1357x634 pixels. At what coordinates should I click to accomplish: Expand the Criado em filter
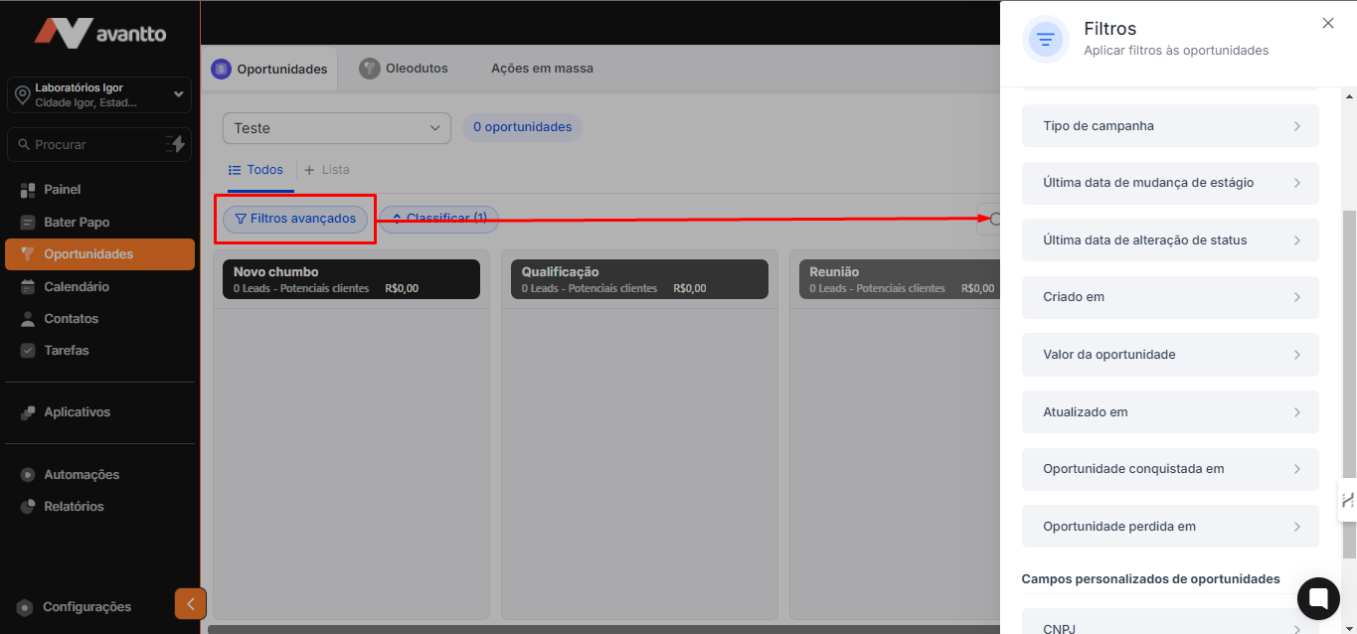pyautogui.click(x=1170, y=297)
